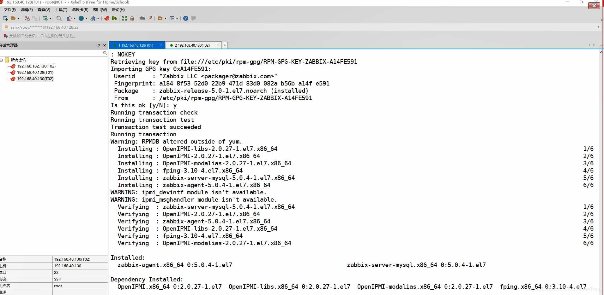Click the tab scroll left arrow
The height and width of the screenshot is (295, 604).
click(x=589, y=45)
